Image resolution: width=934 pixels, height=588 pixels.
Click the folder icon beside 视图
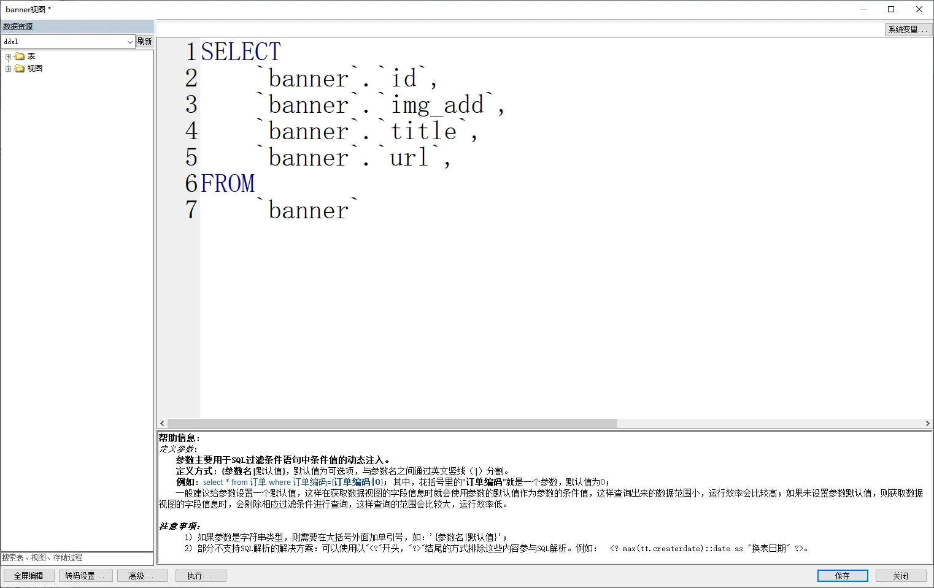coord(20,69)
